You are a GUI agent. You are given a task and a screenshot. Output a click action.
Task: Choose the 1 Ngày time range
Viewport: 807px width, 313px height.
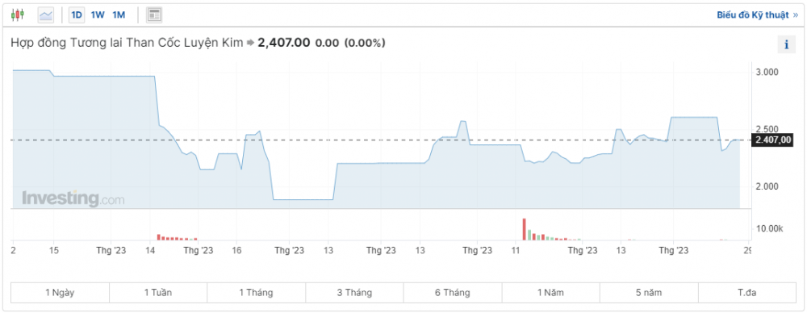(x=61, y=292)
